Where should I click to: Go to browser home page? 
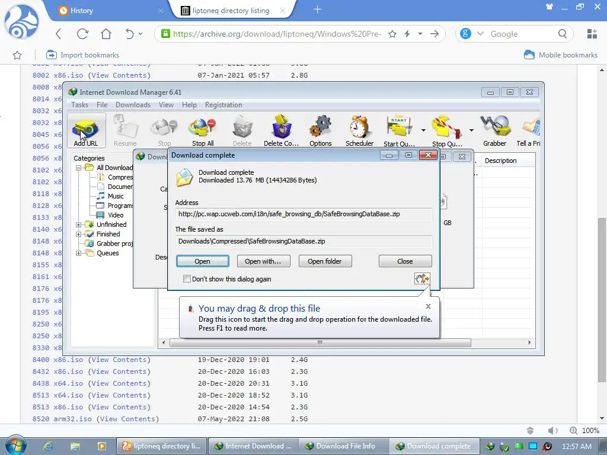point(106,34)
